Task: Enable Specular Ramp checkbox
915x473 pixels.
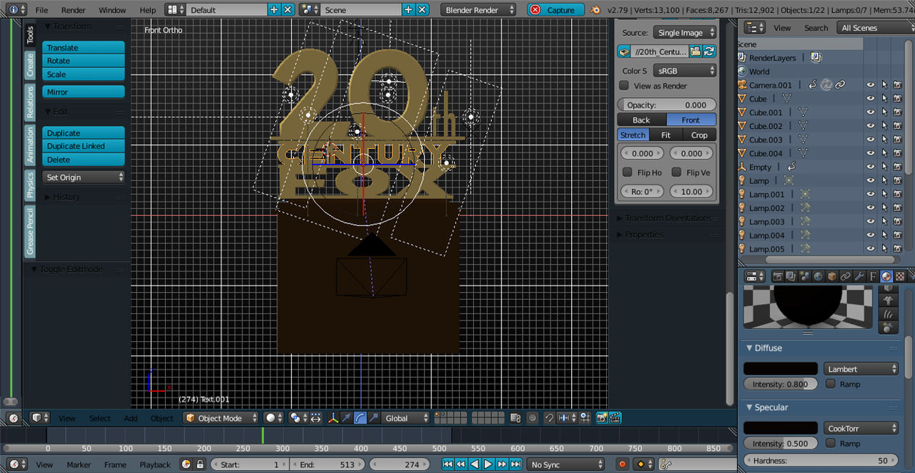Action: point(830,444)
